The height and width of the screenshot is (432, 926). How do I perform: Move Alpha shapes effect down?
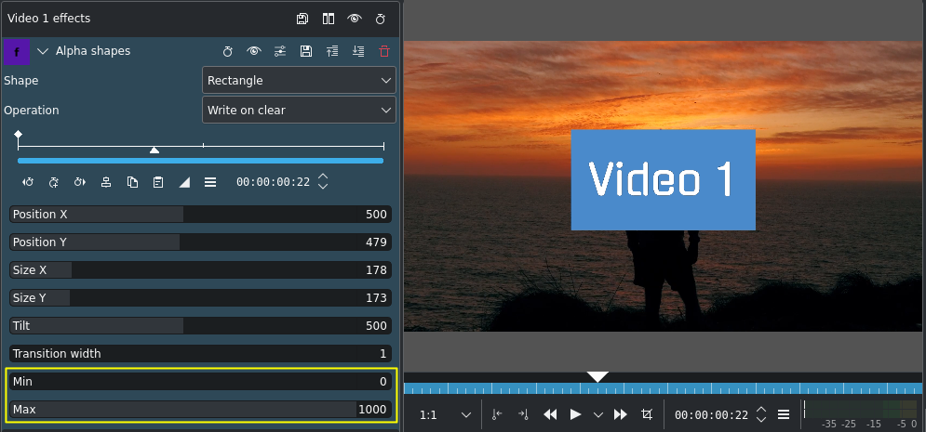358,51
